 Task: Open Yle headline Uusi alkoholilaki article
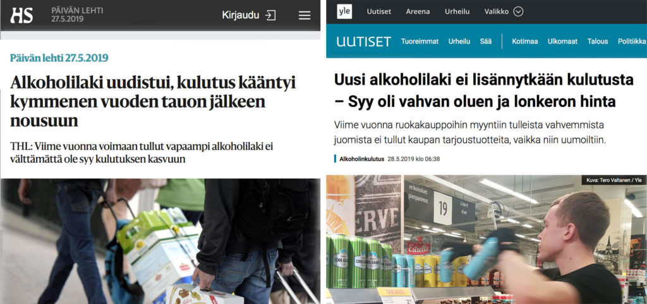[x=483, y=91]
